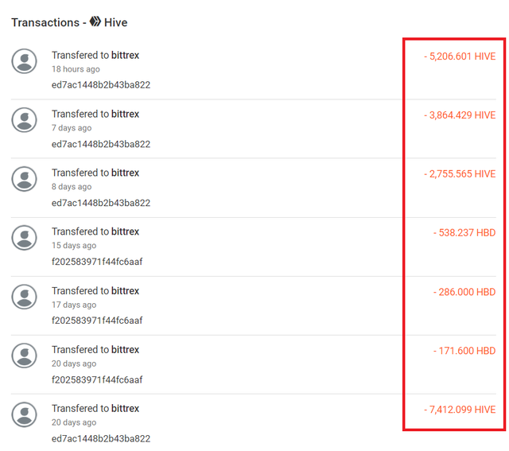The width and height of the screenshot is (509, 451).
Task: Click memo ed7ac1448b2b43ba822 under 18 hours ago
Action: pyautogui.click(x=101, y=85)
